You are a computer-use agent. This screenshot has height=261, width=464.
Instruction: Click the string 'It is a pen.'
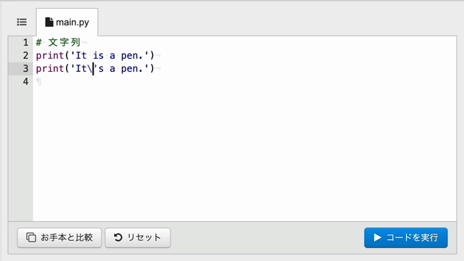pos(109,56)
